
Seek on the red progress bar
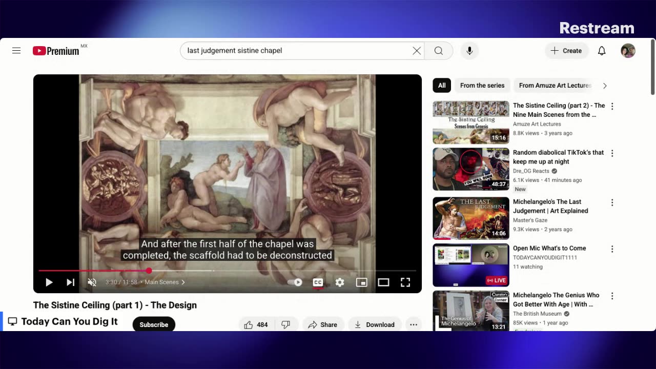click(228, 271)
